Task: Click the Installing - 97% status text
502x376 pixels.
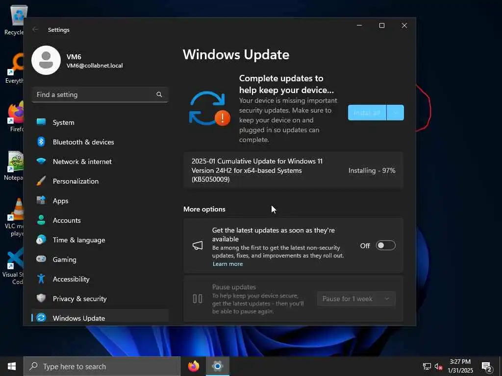Action: click(372, 170)
